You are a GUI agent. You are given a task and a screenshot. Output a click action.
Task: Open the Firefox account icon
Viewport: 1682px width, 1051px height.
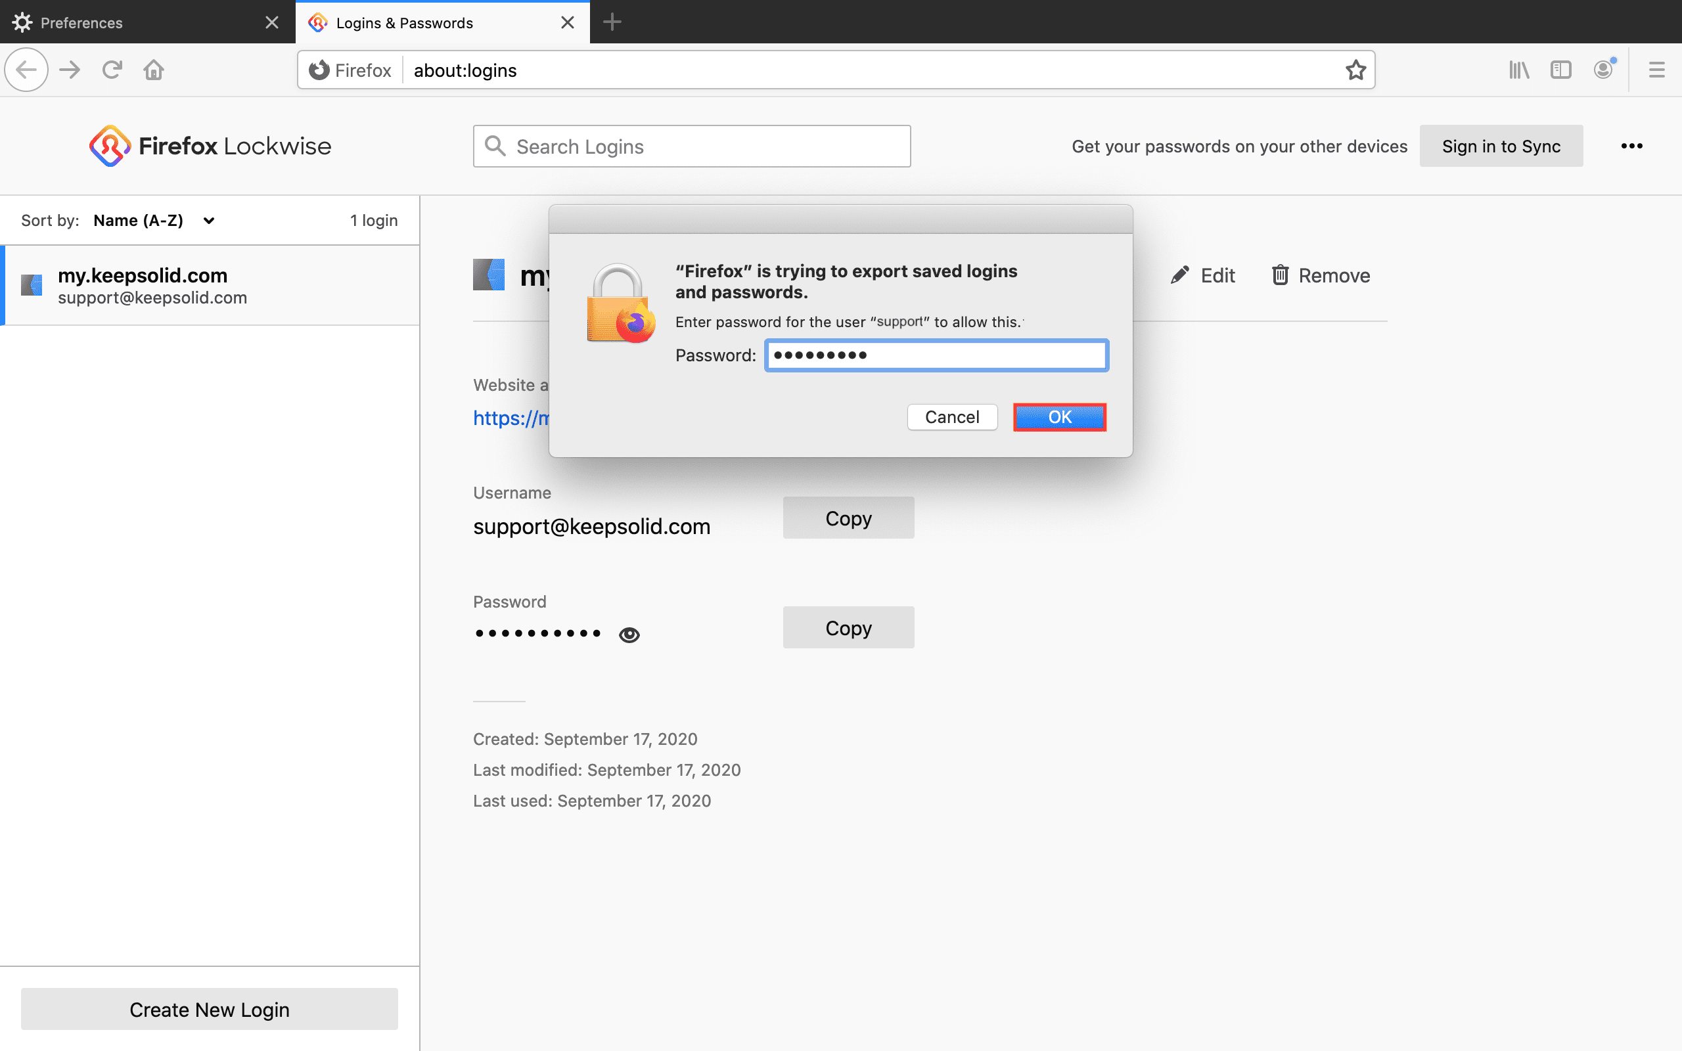(x=1602, y=70)
